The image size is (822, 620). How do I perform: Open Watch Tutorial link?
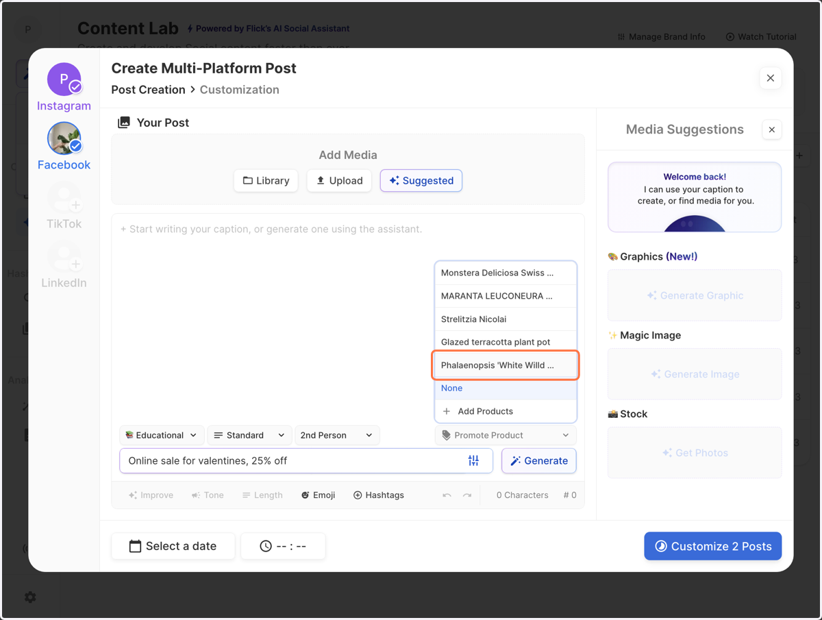(762, 37)
